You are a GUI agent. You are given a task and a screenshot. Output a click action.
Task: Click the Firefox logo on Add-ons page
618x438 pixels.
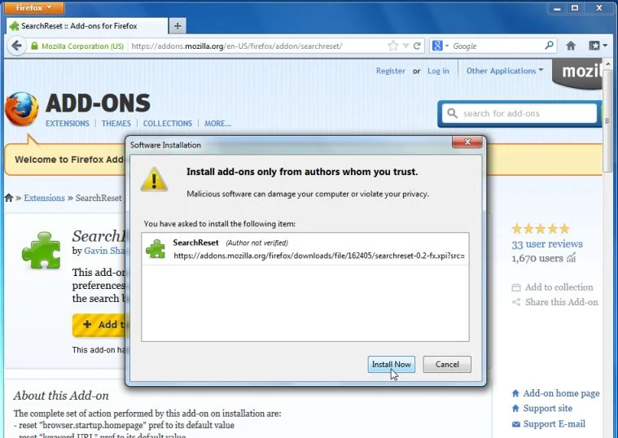point(22,109)
